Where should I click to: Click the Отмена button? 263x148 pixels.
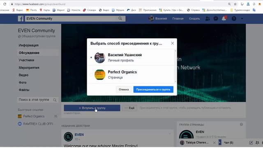[124, 90]
